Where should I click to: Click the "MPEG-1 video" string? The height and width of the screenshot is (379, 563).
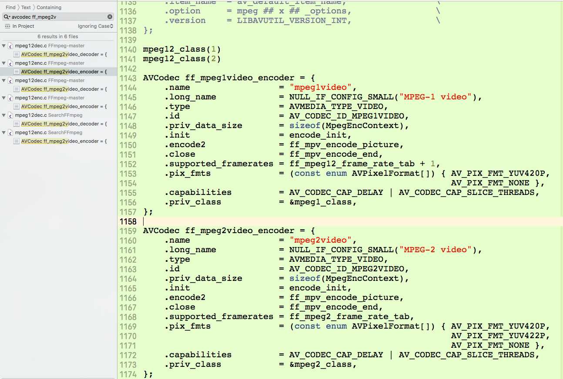[436, 97]
